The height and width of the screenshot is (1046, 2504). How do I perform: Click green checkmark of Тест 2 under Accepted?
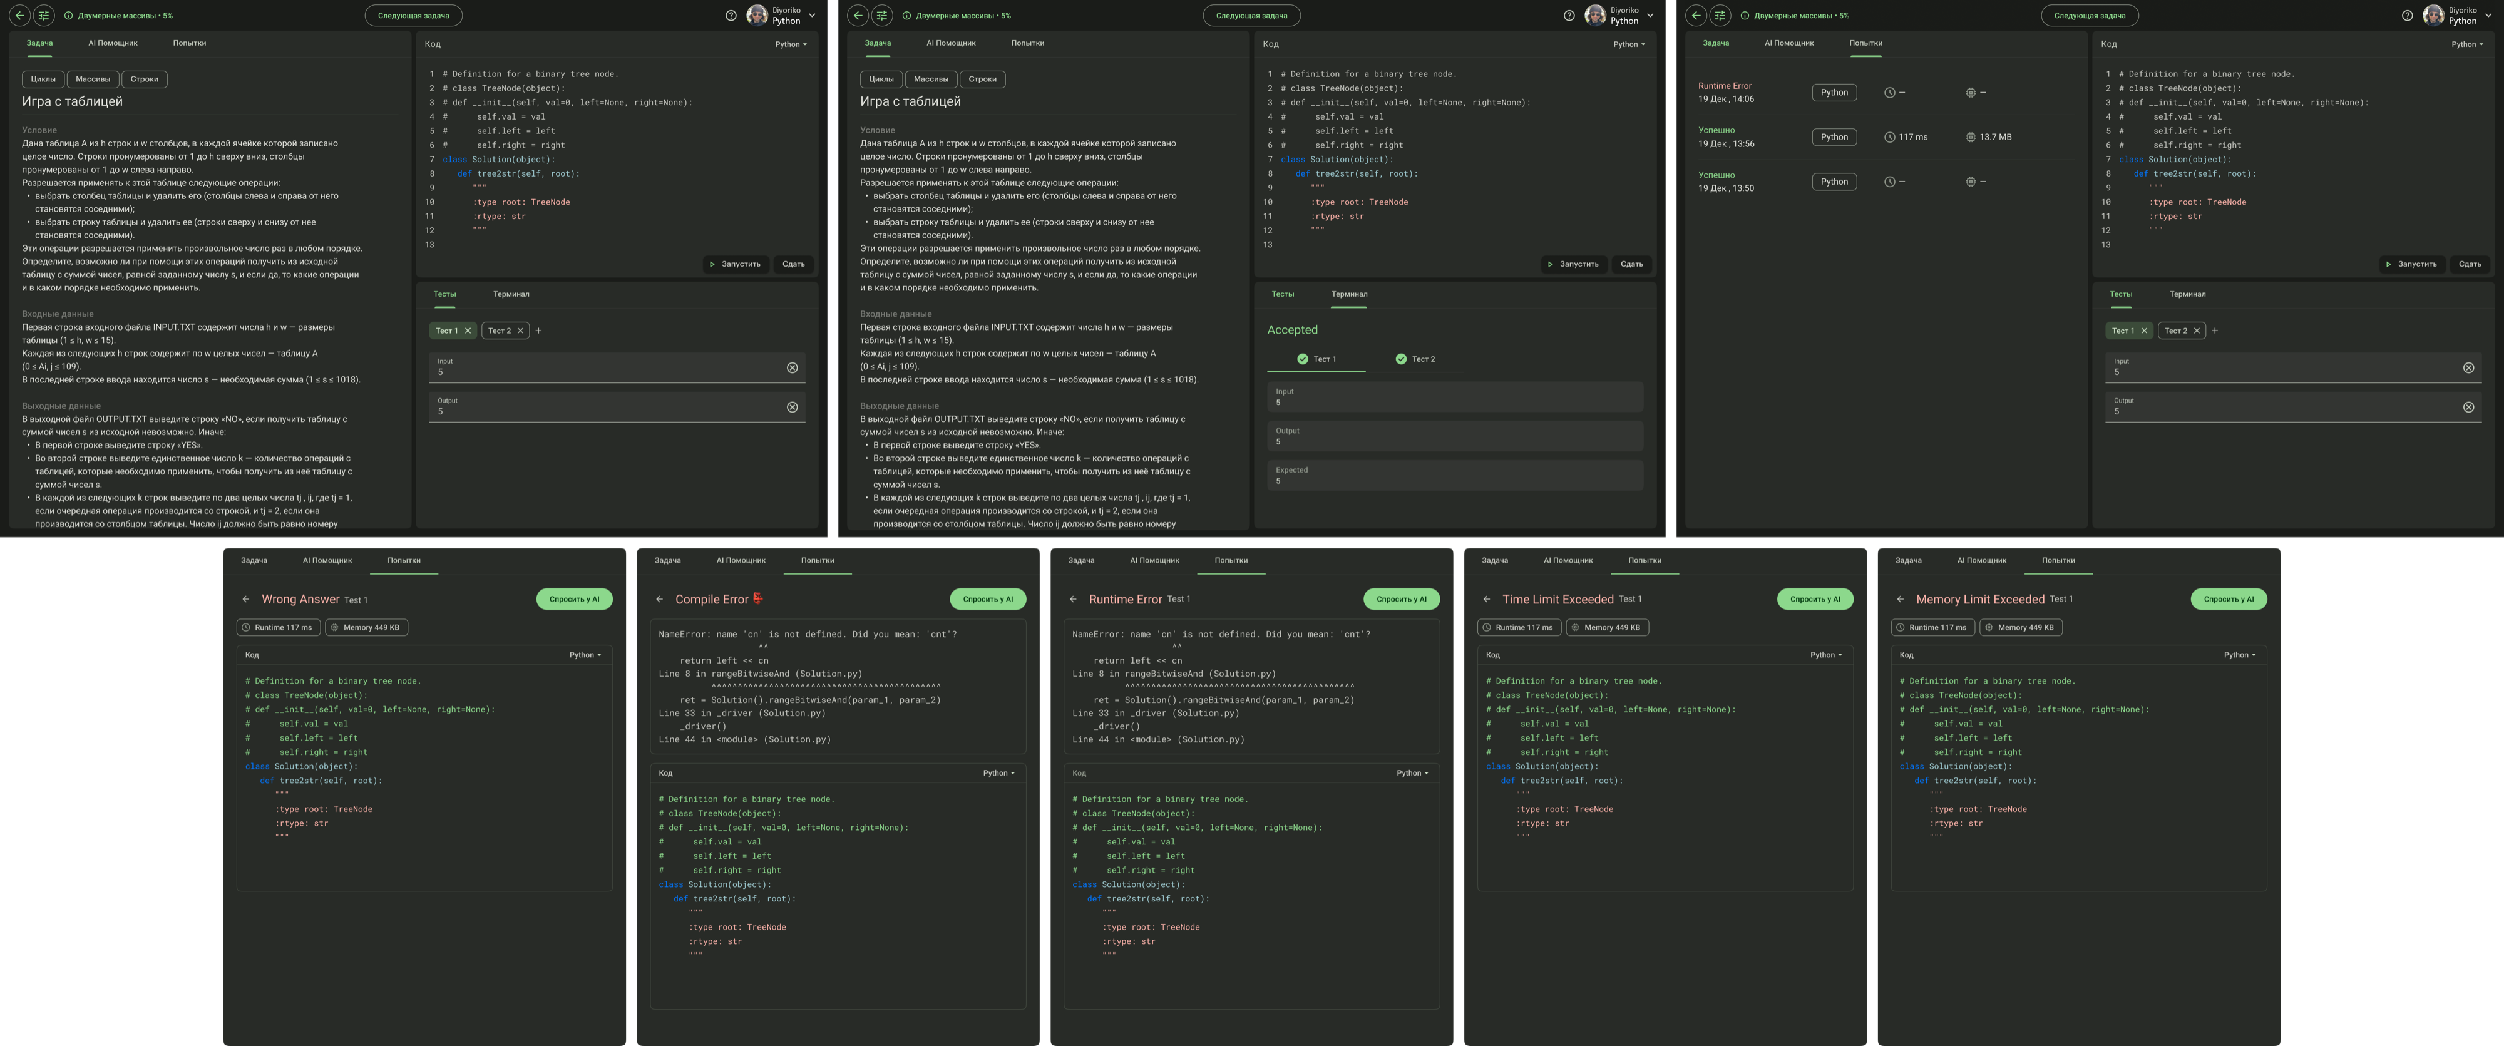tap(1401, 360)
